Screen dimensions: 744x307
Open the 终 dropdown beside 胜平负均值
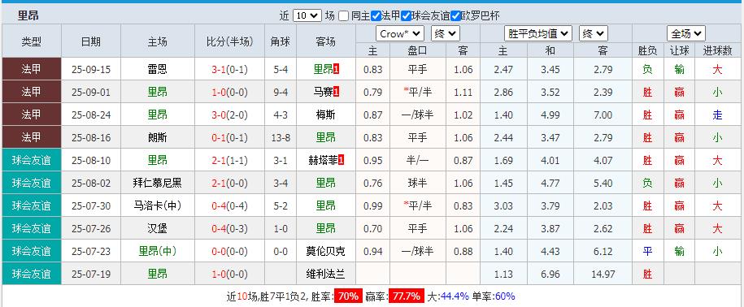coord(593,33)
